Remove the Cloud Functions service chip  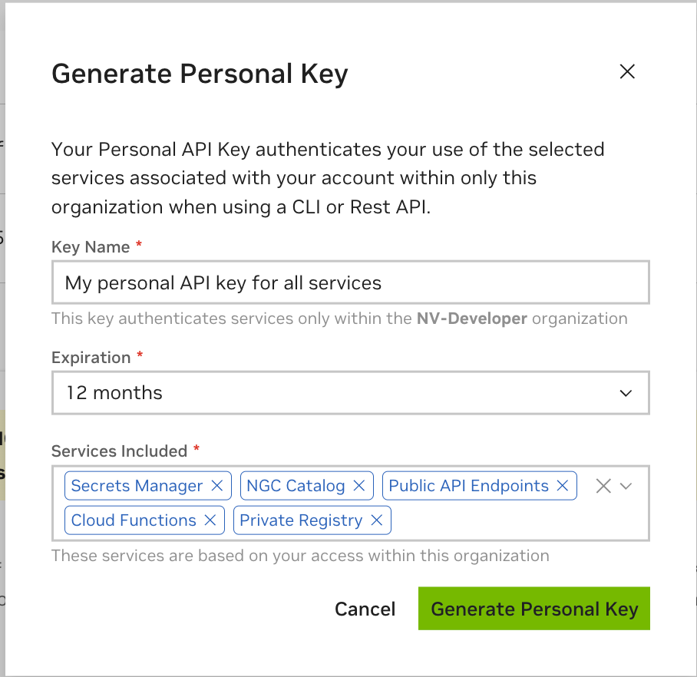210,520
